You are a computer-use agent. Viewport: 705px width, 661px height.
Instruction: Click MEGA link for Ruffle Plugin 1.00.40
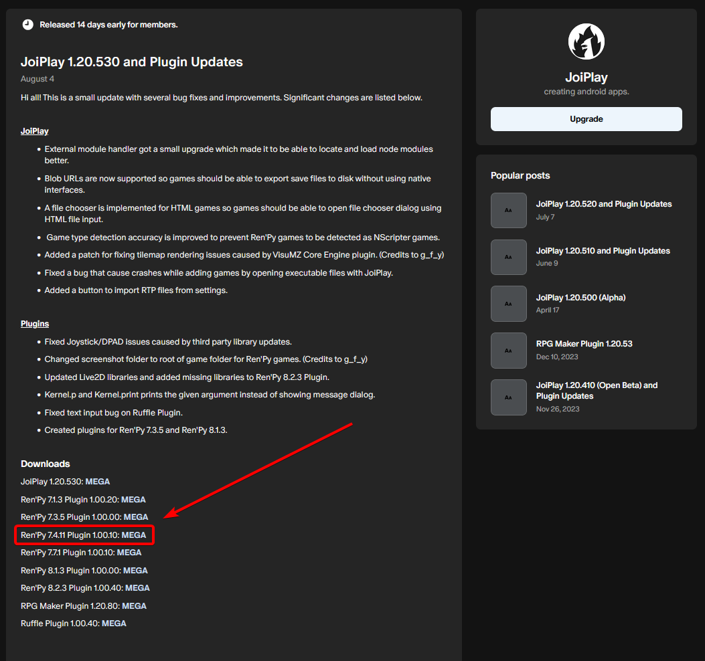114,624
